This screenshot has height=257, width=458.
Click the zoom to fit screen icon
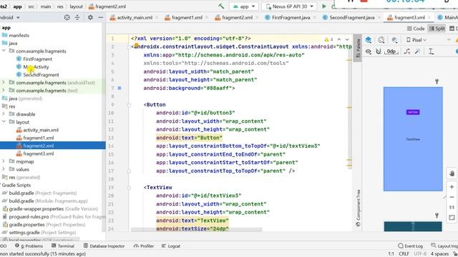click(452, 218)
